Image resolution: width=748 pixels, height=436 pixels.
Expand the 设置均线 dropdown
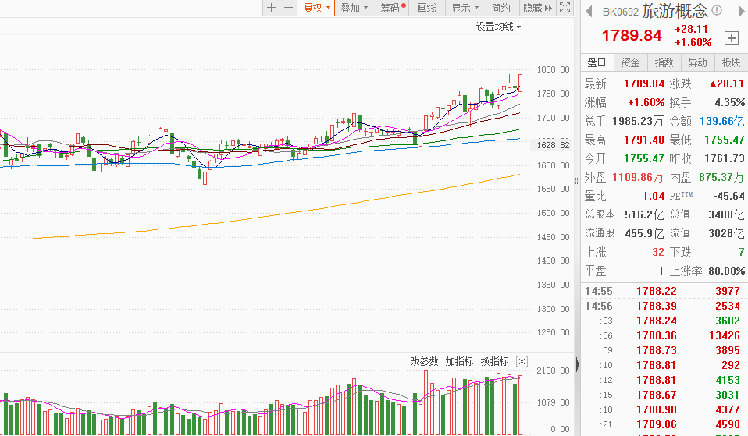click(x=499, y=27)
